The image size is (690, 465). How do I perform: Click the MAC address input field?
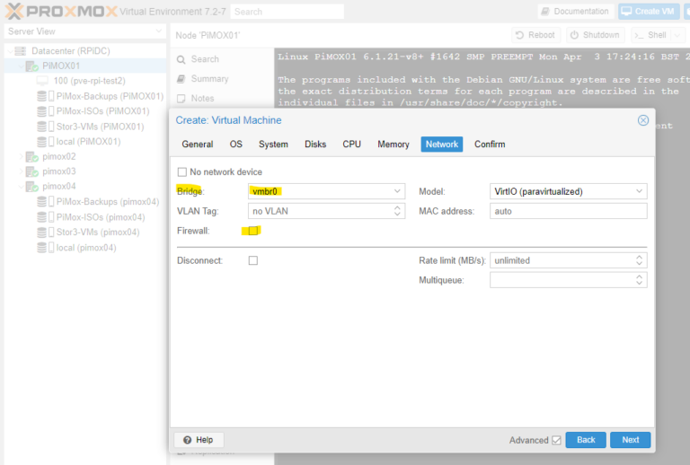pos(568,211)
